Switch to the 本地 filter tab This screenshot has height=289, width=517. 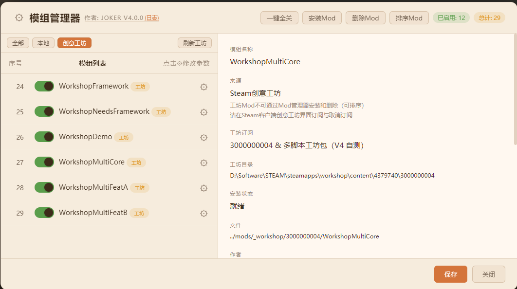(43, 43)
